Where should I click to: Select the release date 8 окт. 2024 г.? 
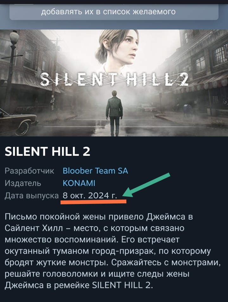[x=90, y=195]
